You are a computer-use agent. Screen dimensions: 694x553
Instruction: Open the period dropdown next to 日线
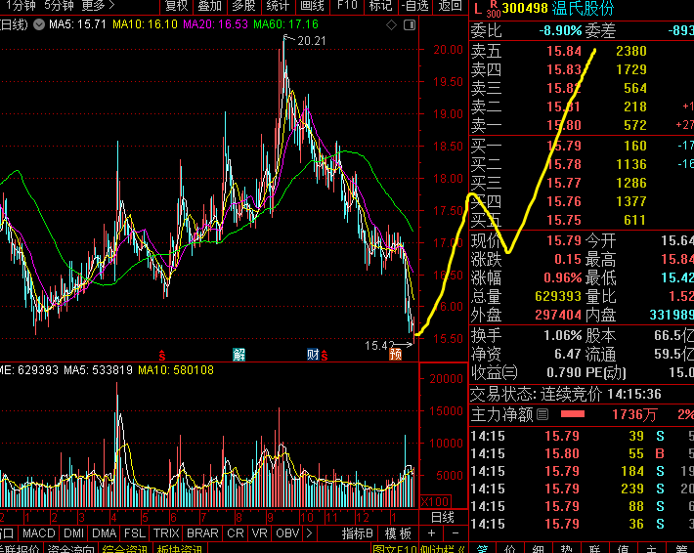click(x=39, y=24)
